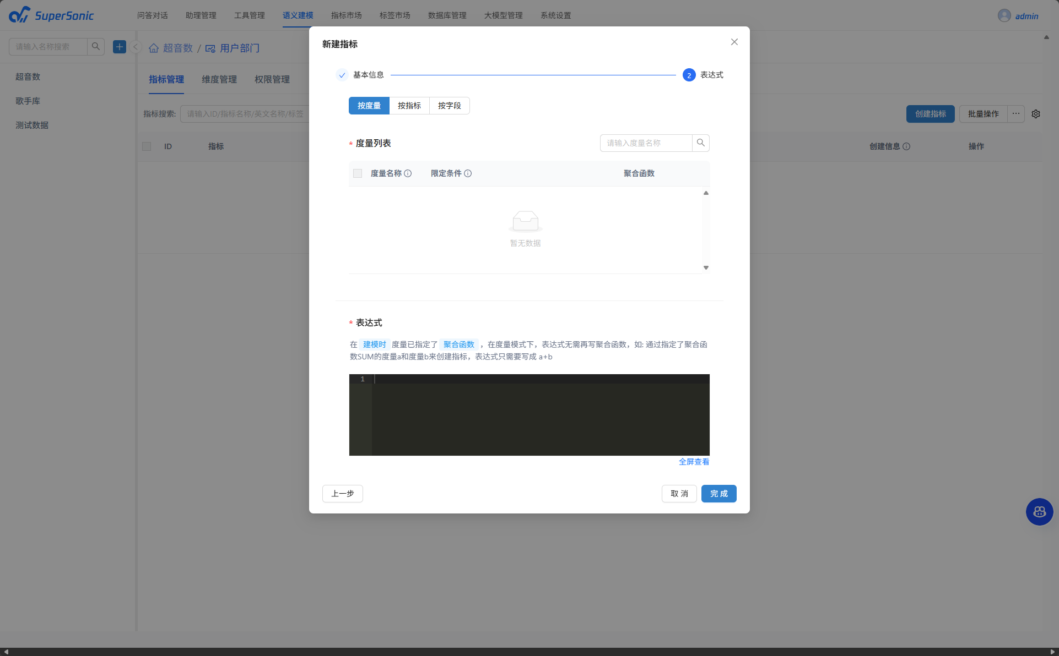Toggle the indicator table select-all checkbox
This screenshot has width=1059, height=656.
pos(147,146)
